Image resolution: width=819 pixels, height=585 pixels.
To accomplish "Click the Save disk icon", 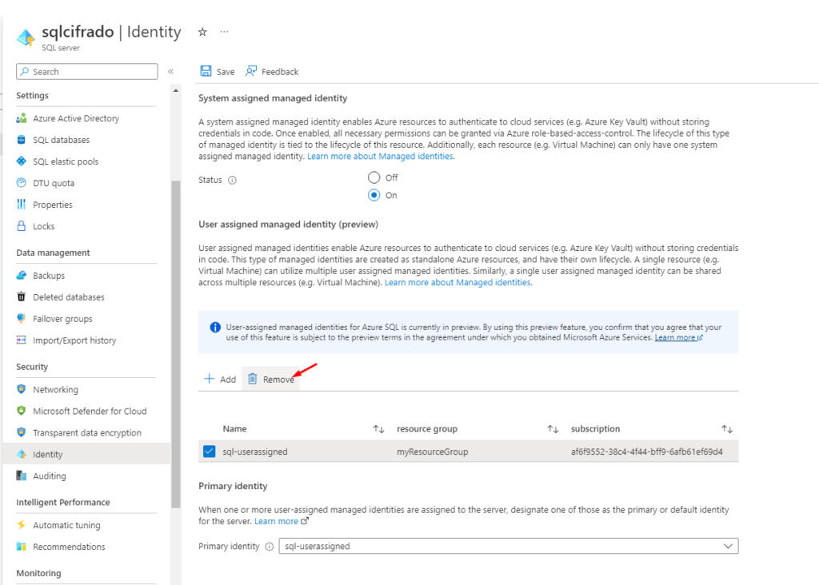I will pyautogui.click(x=206, y=71).
